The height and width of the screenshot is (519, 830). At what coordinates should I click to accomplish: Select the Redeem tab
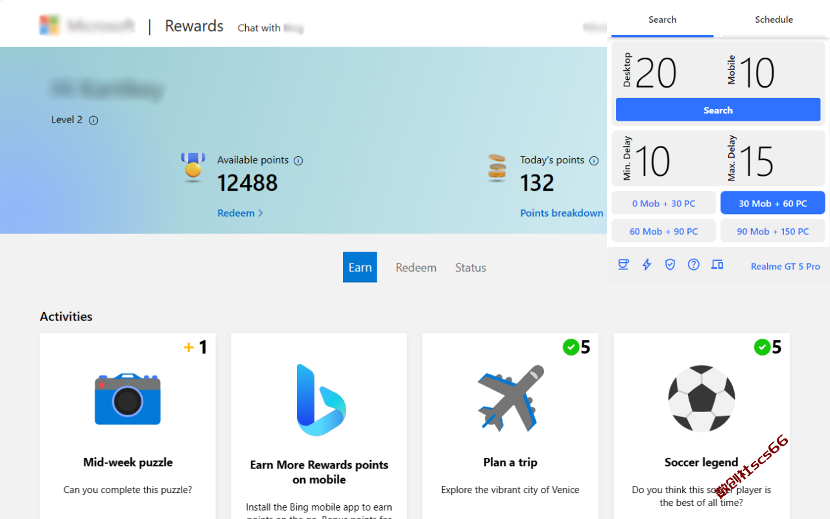[x=416, y=267]
